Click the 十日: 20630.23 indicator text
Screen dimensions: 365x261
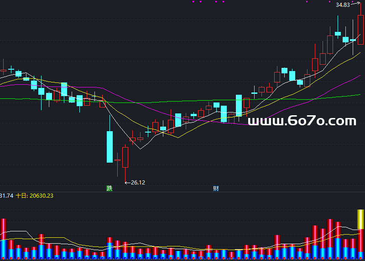tap(35, 195)
